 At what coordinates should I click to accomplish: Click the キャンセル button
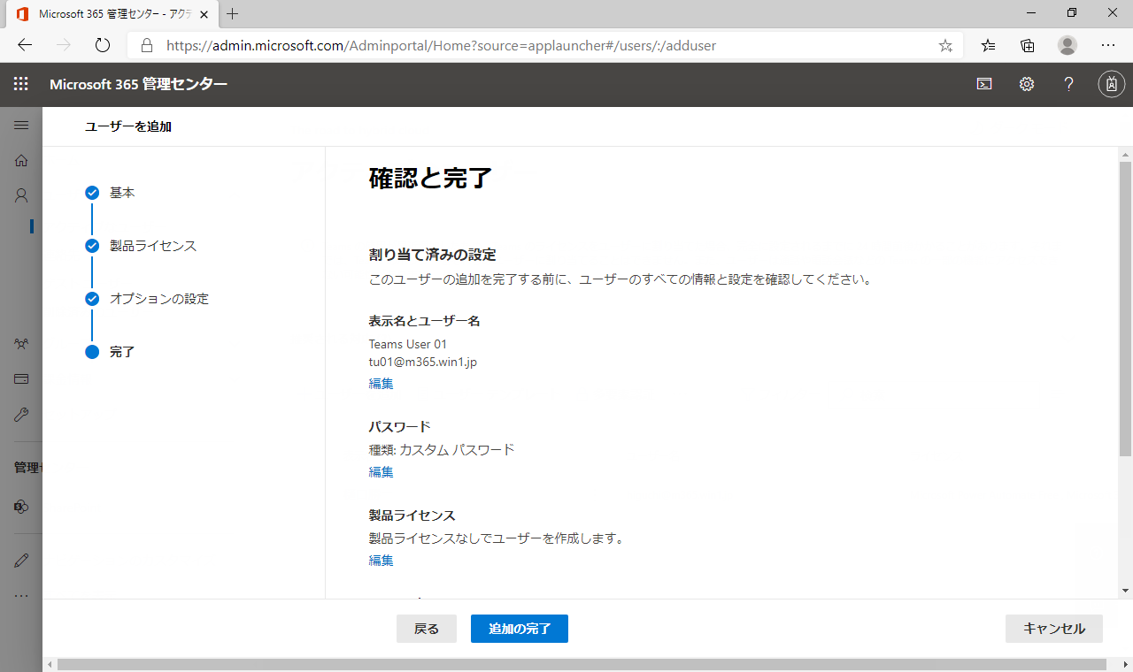[1054, 629]
